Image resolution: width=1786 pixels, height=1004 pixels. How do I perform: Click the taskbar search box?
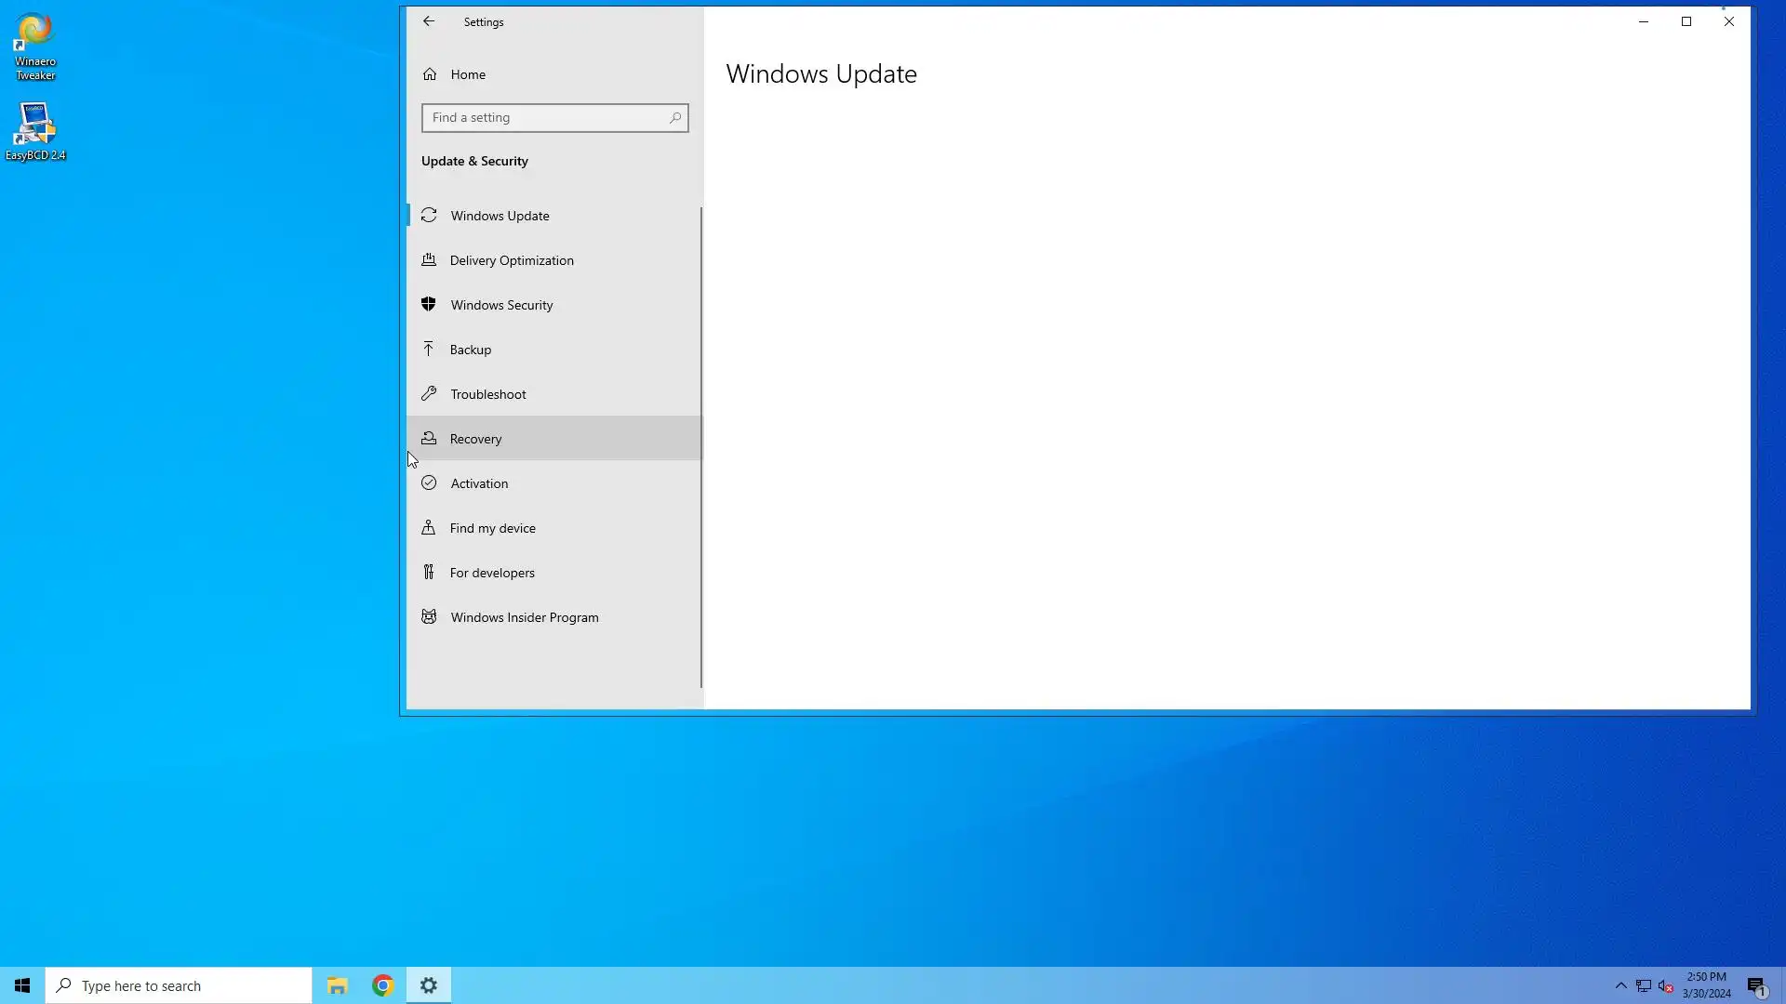(x=179, y=985)
